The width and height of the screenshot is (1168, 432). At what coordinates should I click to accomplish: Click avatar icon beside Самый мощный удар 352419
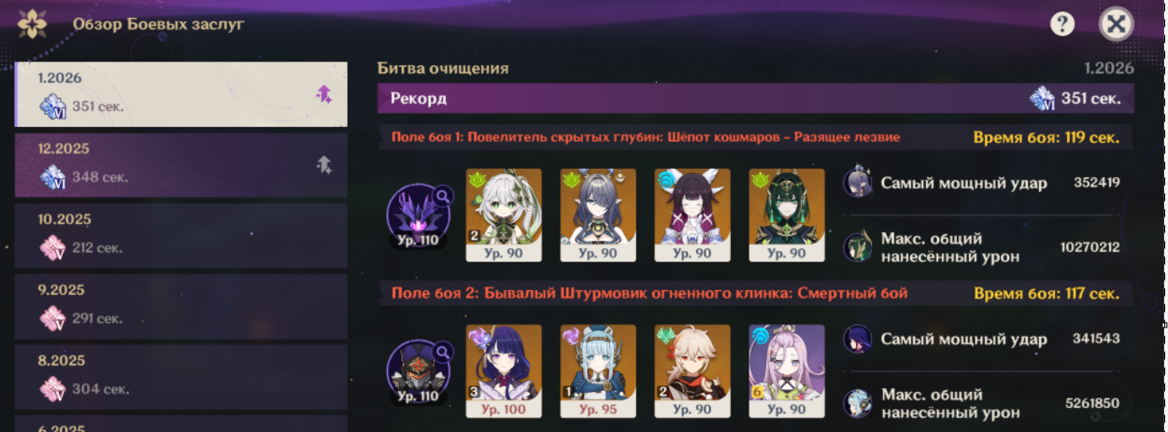point(858,183)
